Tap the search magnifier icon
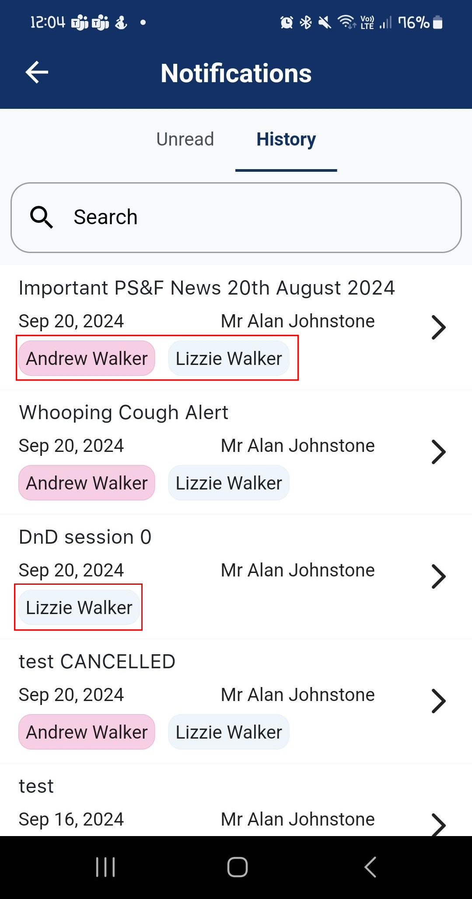Image resolution: width=472 pixels, height=899 pixels. pyautogui.click(x=41, y=217)
